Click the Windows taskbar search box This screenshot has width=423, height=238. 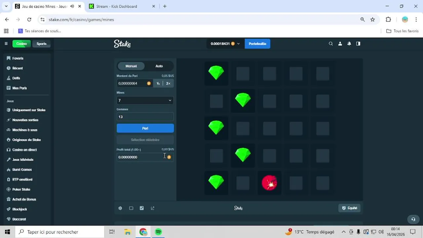point(60,232)
